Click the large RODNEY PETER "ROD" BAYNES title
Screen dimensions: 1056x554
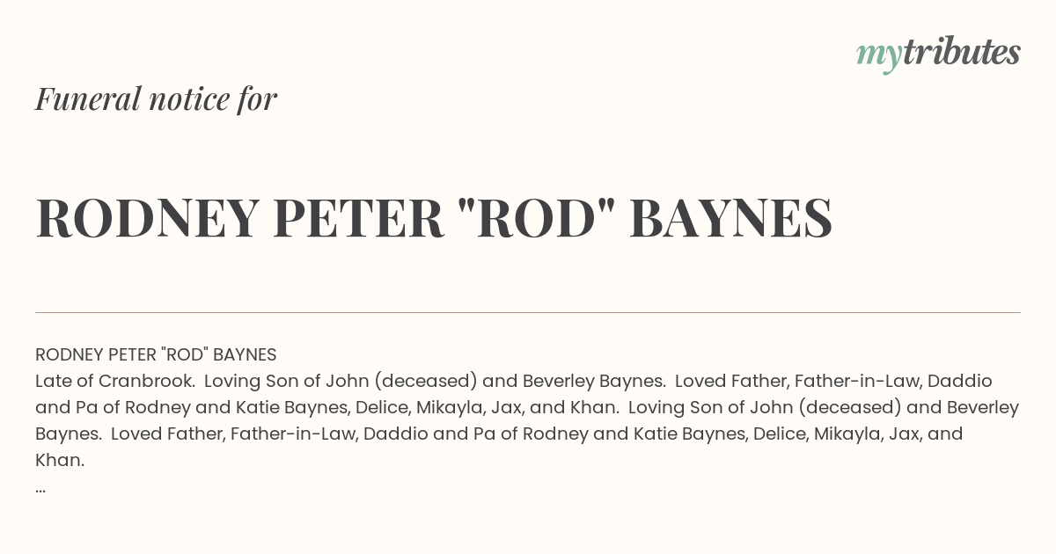pyautogui.click(x=434, y=218)
